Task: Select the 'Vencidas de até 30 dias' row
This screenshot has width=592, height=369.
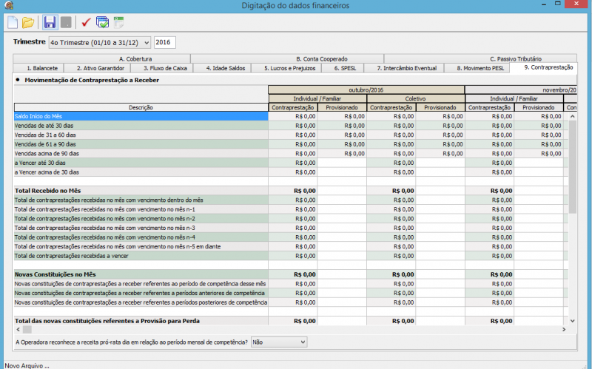Action: 141,126
